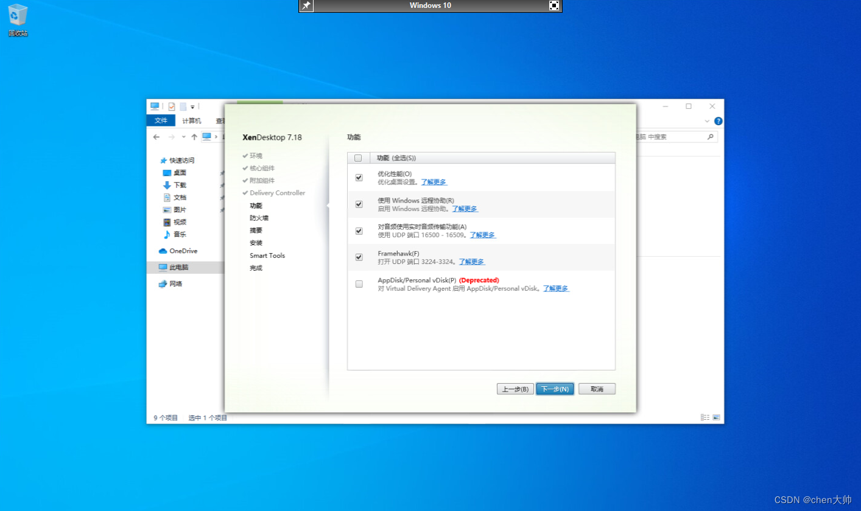Switch Explorer to details view icon
This screenshot has width=861, height=511.
[705, 417]
